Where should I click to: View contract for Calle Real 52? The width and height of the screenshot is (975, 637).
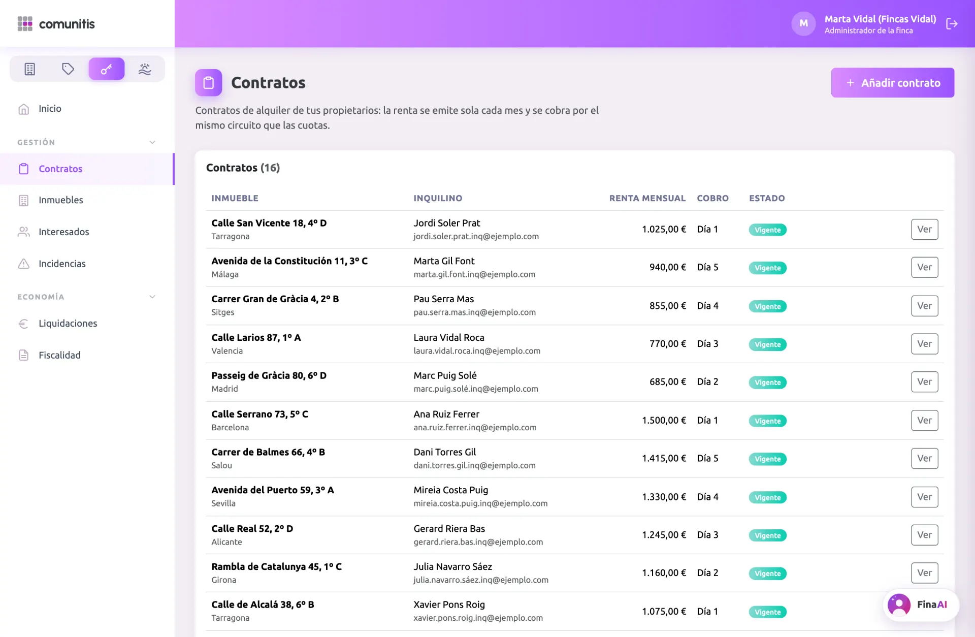coord(924,535)
